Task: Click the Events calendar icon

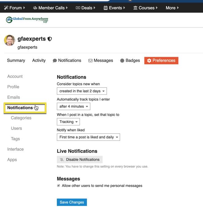Action: [x=106, y=8]
